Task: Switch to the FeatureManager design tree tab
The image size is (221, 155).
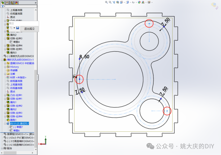Action: point(3,3)
